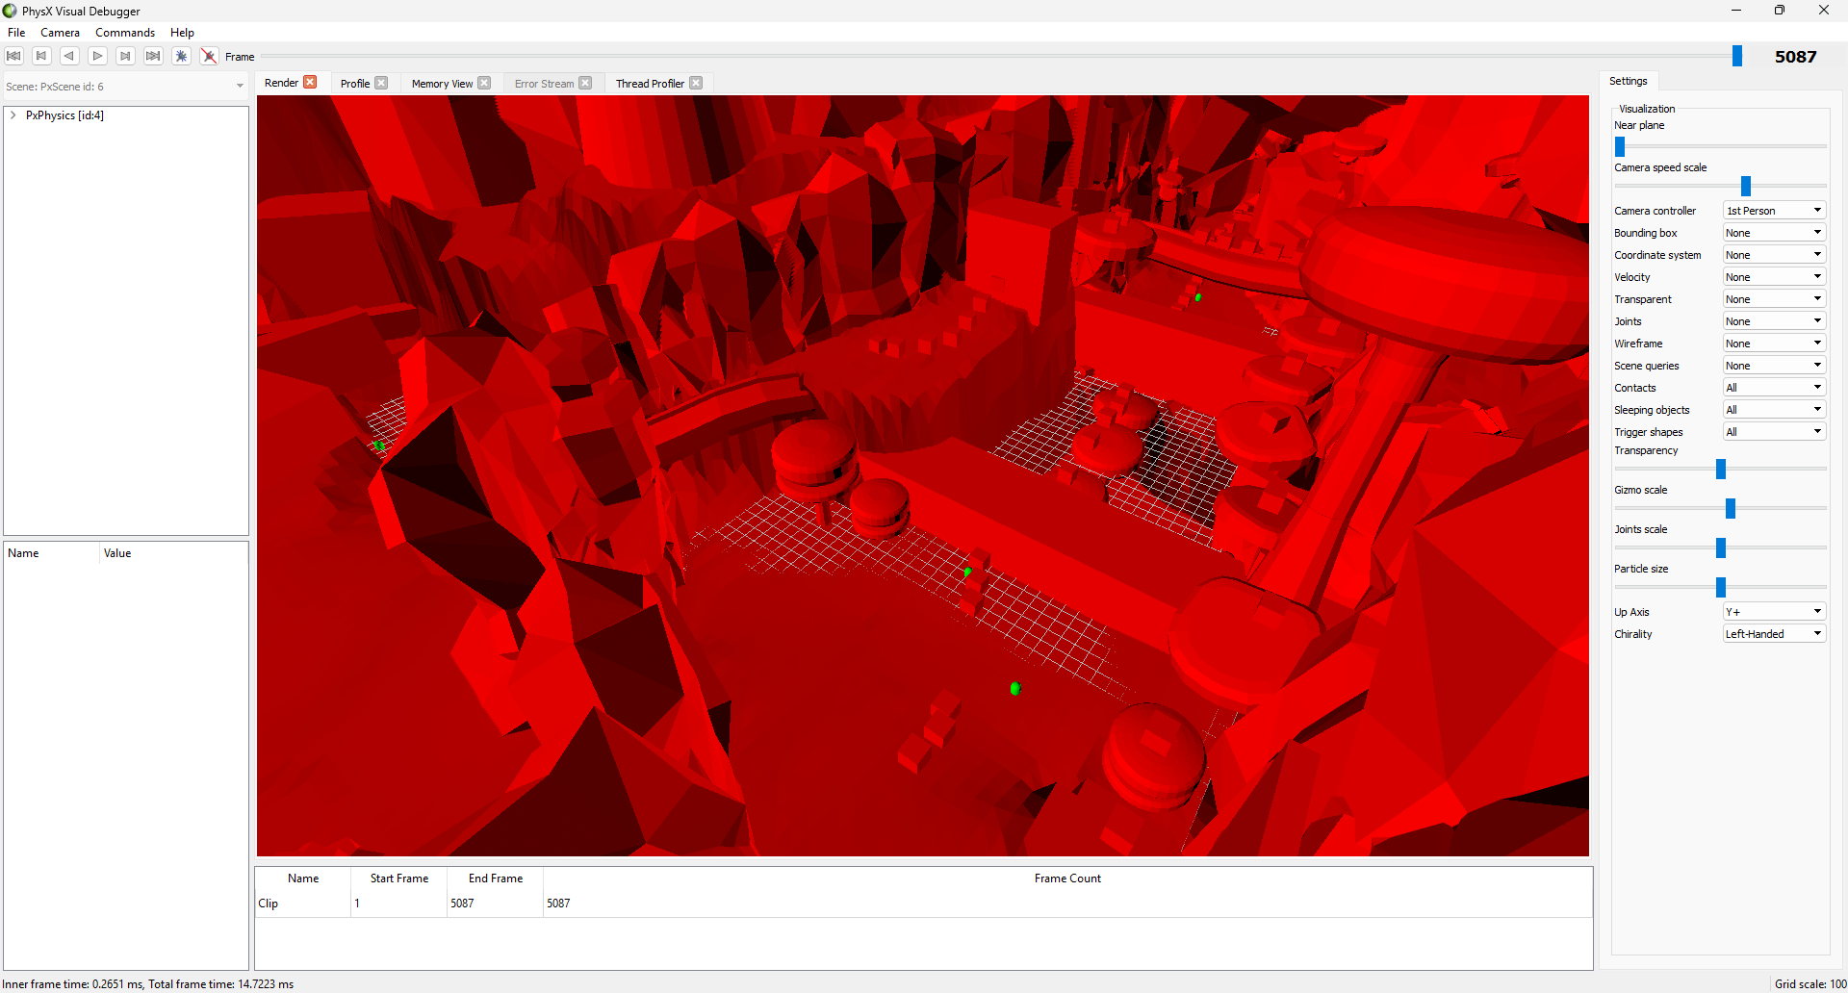Switch to the Thread Profiler tab
This screenshot has width=1848, height=993.
[x=649, y=83]
